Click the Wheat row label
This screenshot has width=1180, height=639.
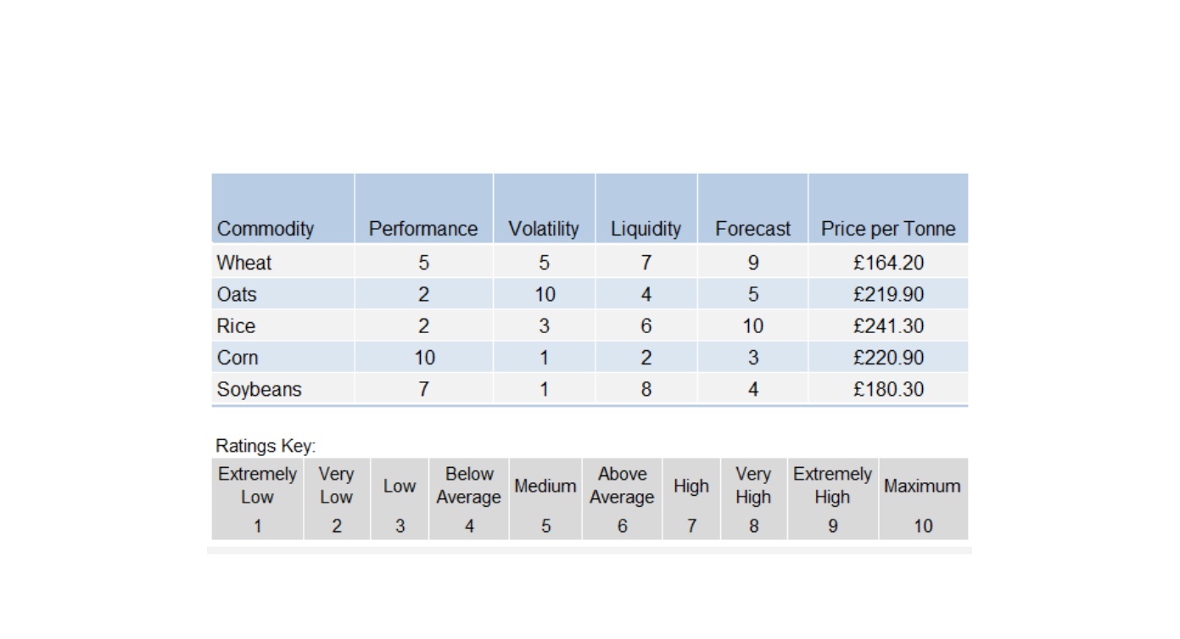(x=244, y=263)
